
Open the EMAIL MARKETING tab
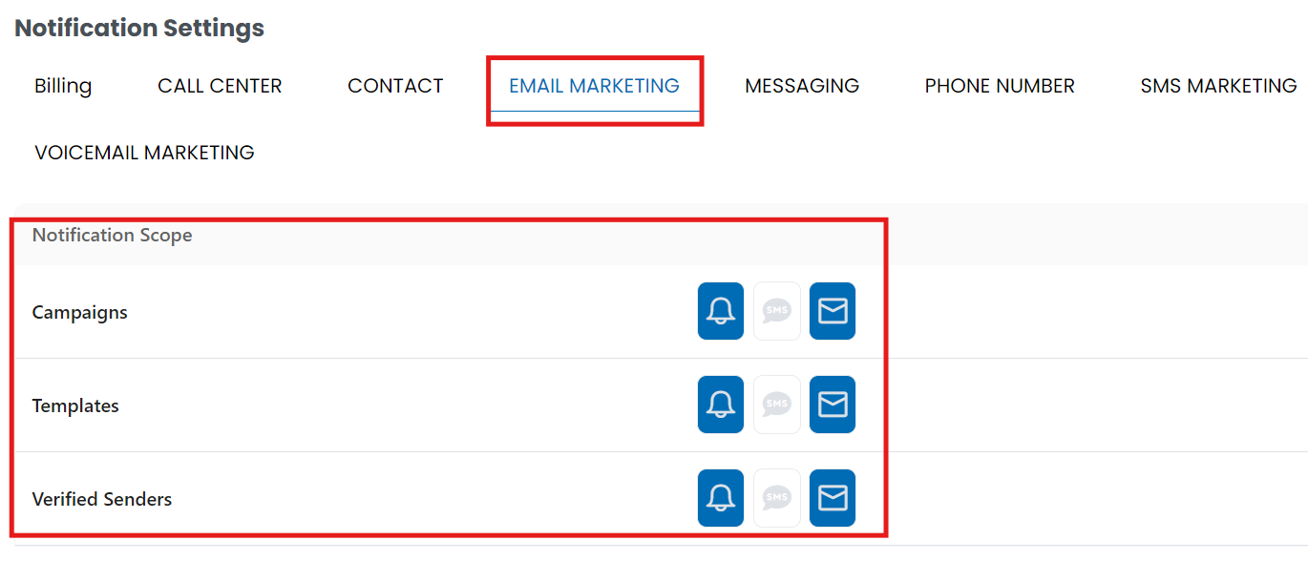point(594,86)
